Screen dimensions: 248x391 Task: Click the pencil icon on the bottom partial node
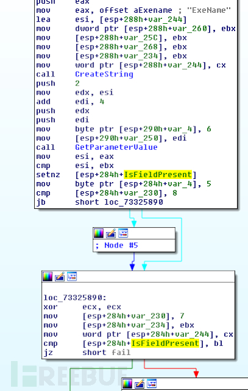(139, 384)
